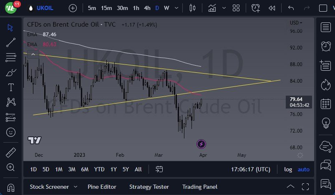Toggle log scale on price axis

tap(288, 169)
